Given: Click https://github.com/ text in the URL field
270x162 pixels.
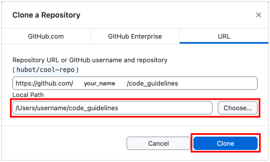Looking at the screenshot, I should tap(44, 84).
